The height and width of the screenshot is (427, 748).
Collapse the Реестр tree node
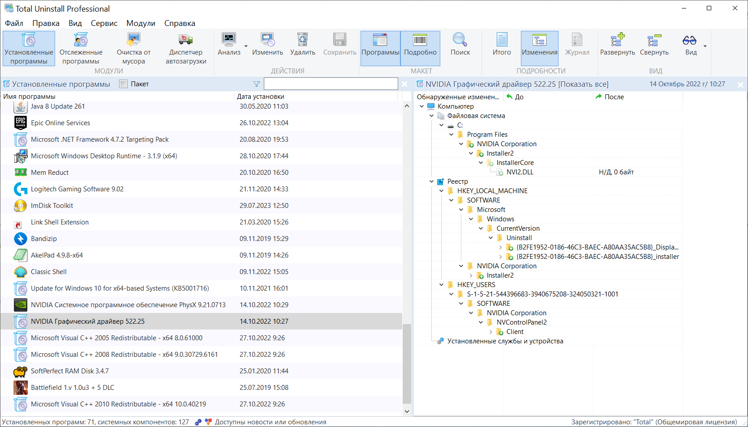click(x=431, y=182)
